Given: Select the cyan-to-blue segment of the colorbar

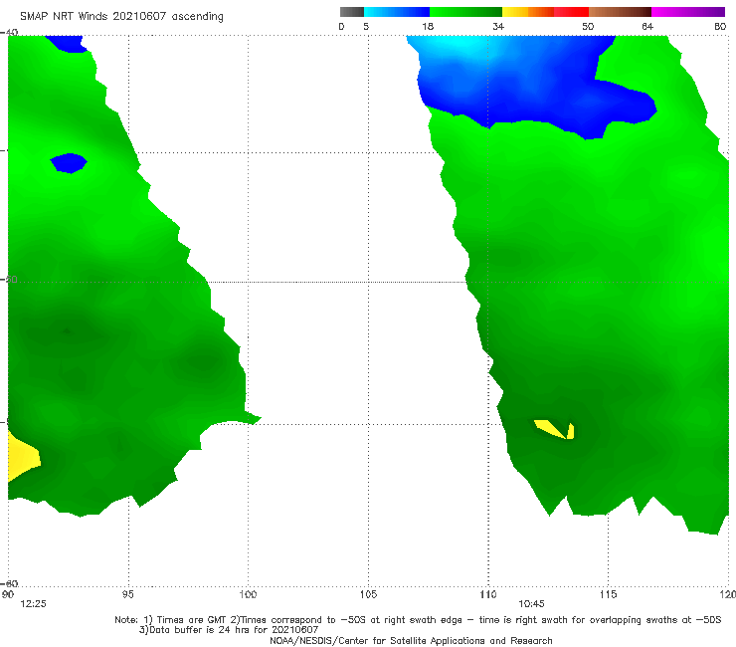Looking at the screenshot, I should point(397,12).
